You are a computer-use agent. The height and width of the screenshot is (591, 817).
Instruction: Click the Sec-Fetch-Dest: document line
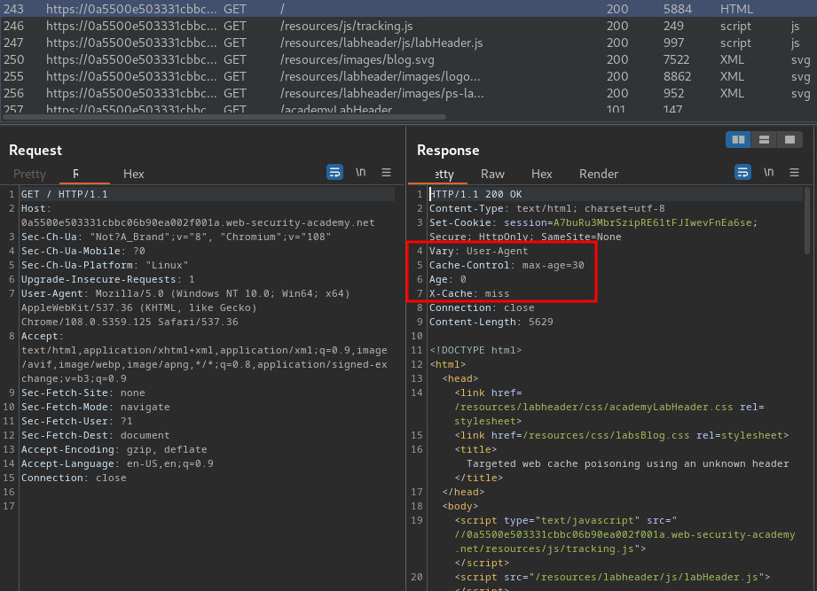pyautogui.click(x=95, y=435)
